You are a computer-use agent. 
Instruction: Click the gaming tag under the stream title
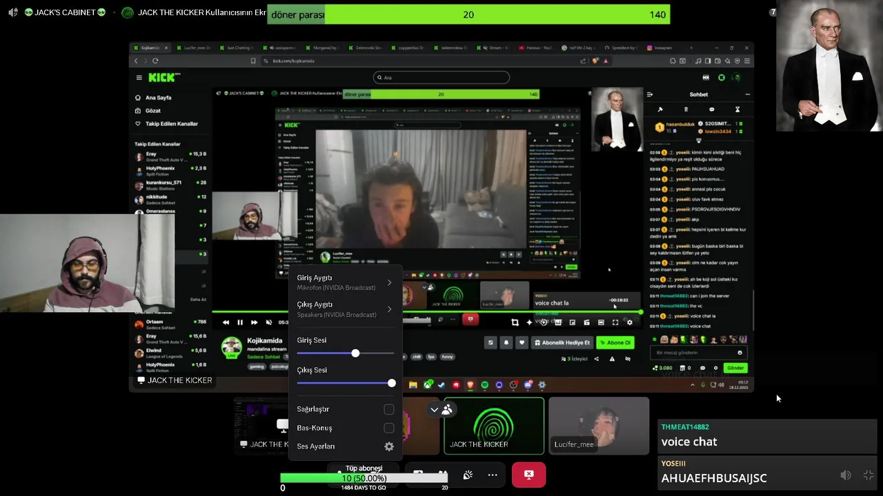[257, 366]
